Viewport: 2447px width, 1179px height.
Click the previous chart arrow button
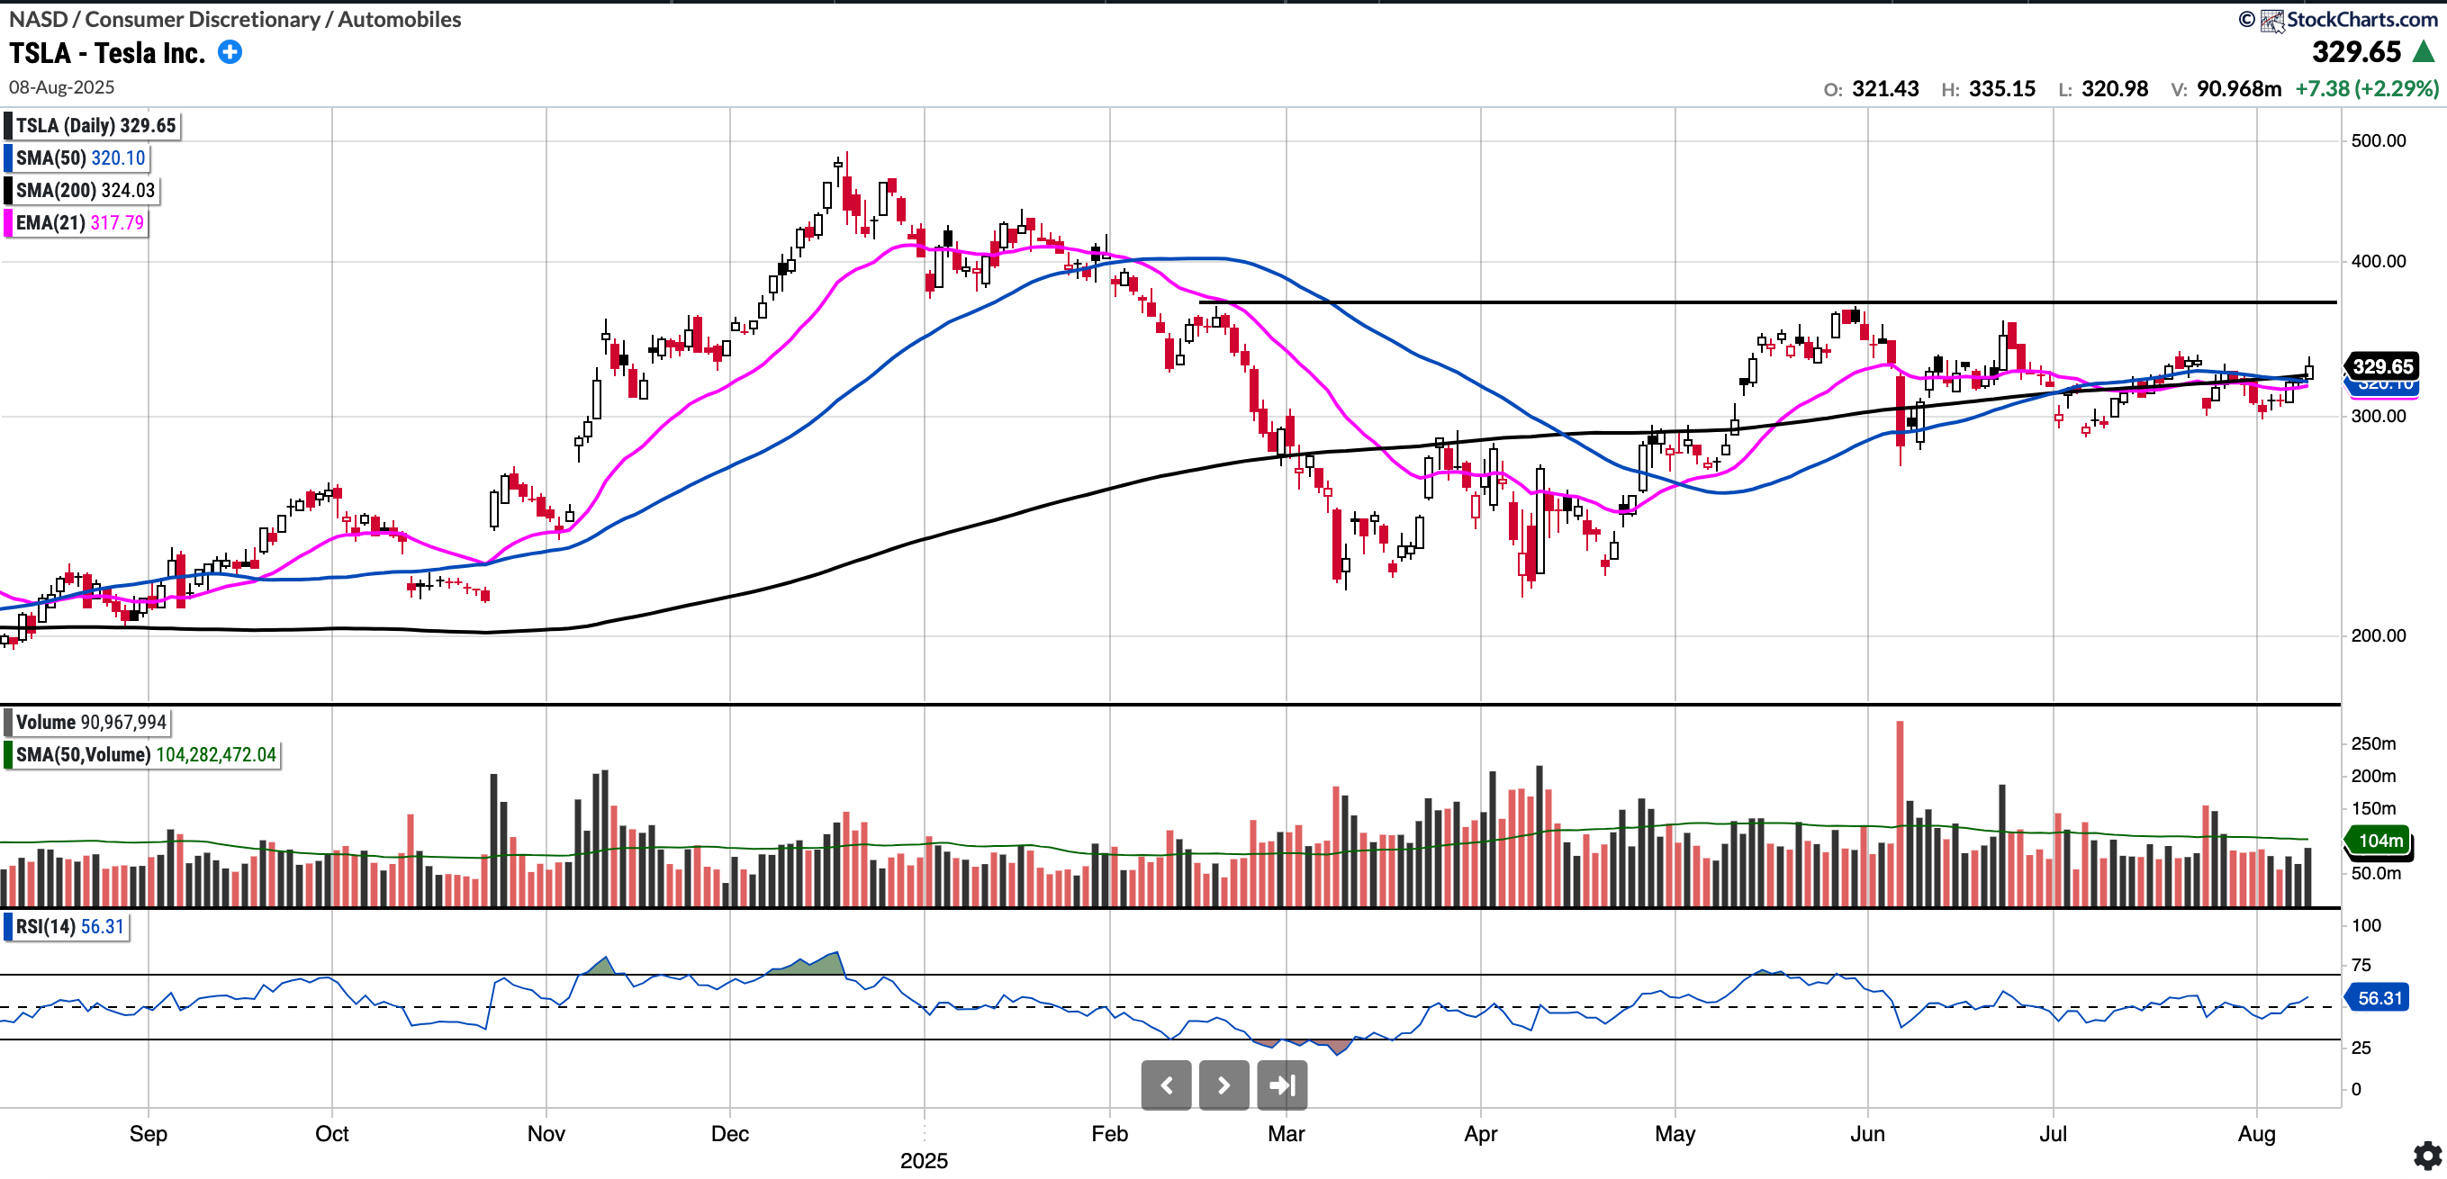tap(1166, 1085)
